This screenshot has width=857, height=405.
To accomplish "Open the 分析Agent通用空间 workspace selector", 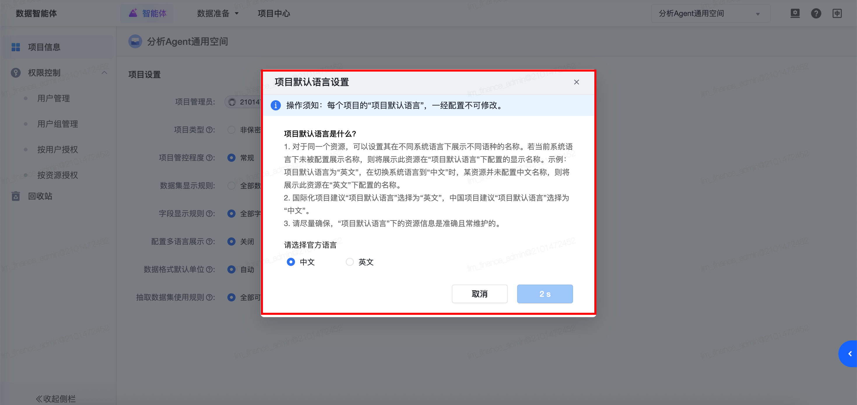I will pos(710,14).
